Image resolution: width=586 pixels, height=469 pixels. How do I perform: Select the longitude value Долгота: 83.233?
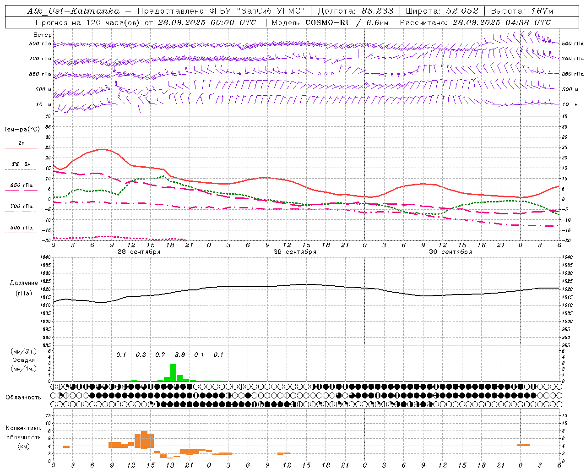point(356,11)
